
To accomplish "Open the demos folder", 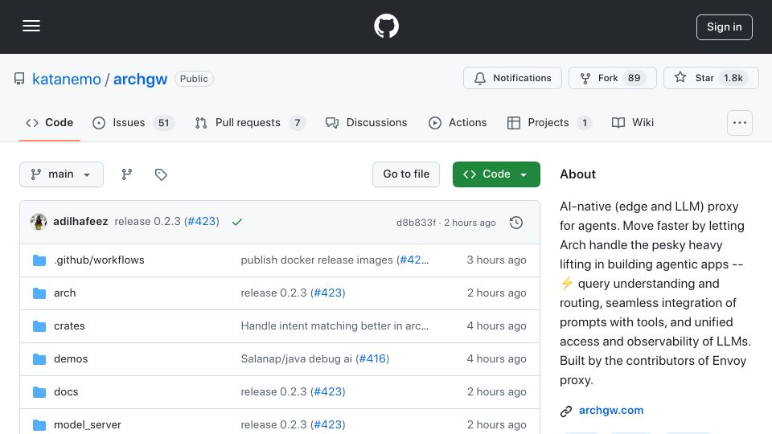I will click(x=71, y=358).
